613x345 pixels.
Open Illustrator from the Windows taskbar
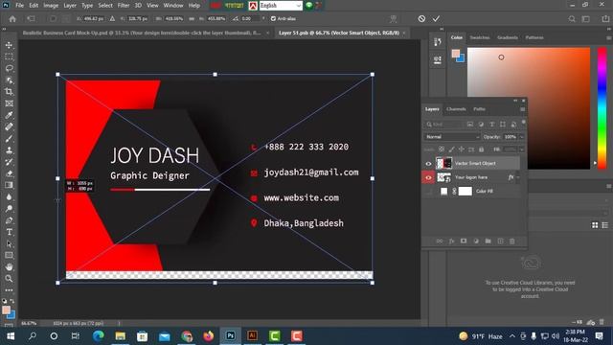click(253, 336)
